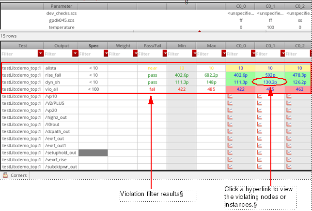The image size is (312, 211).
Task: Click the < 100 spec for vio_all
Action: [x=93, y=89]
